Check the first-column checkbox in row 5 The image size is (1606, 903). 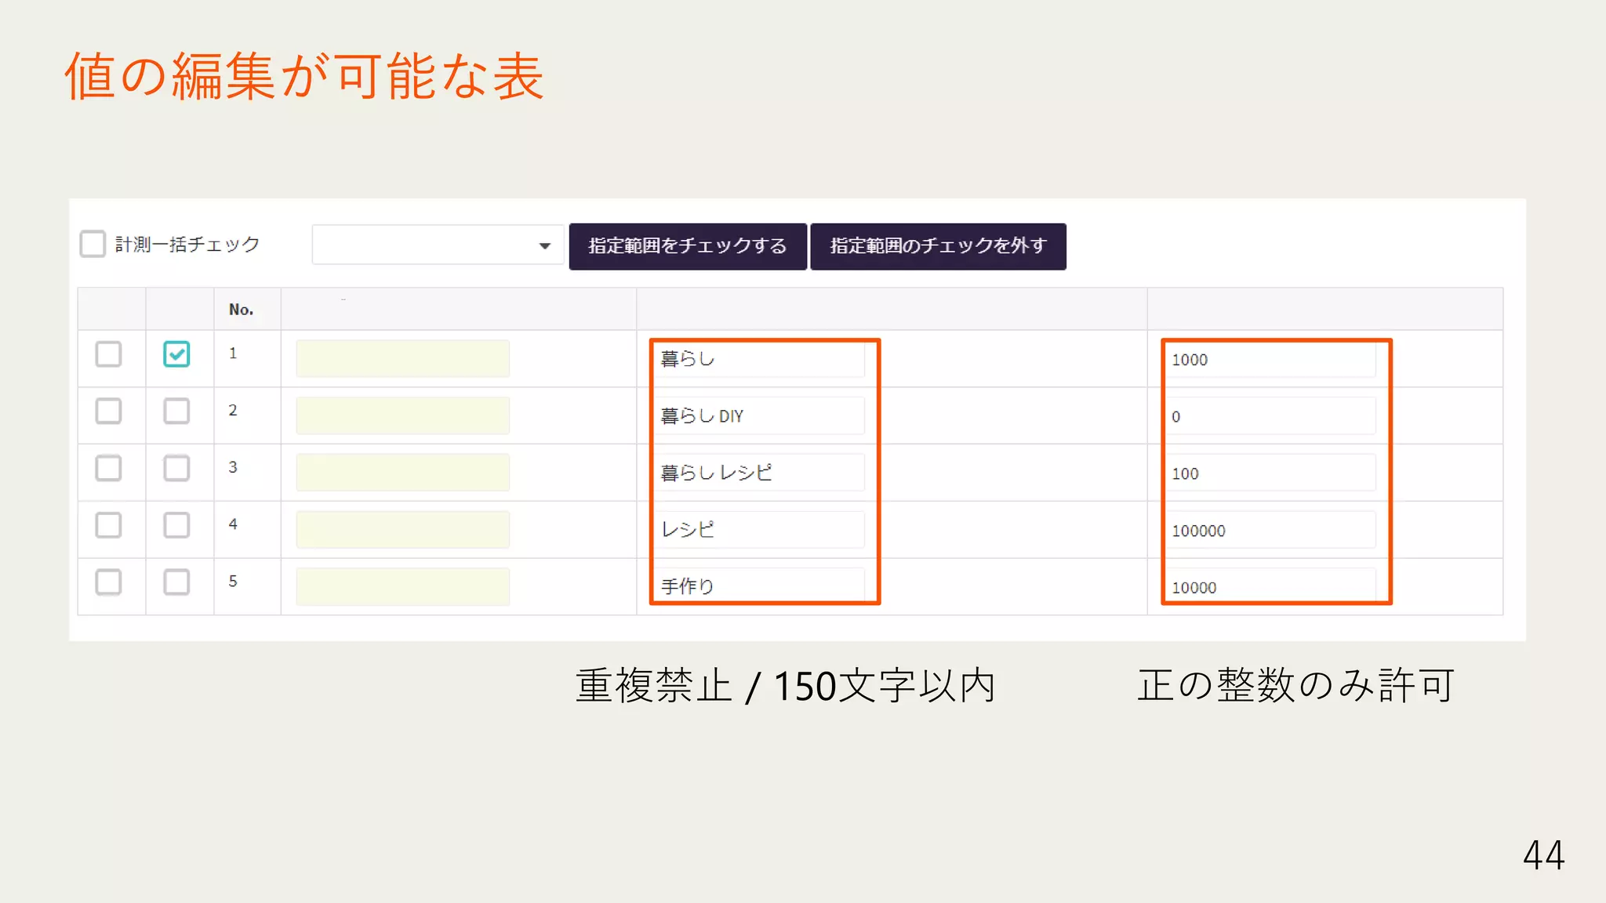108,582
